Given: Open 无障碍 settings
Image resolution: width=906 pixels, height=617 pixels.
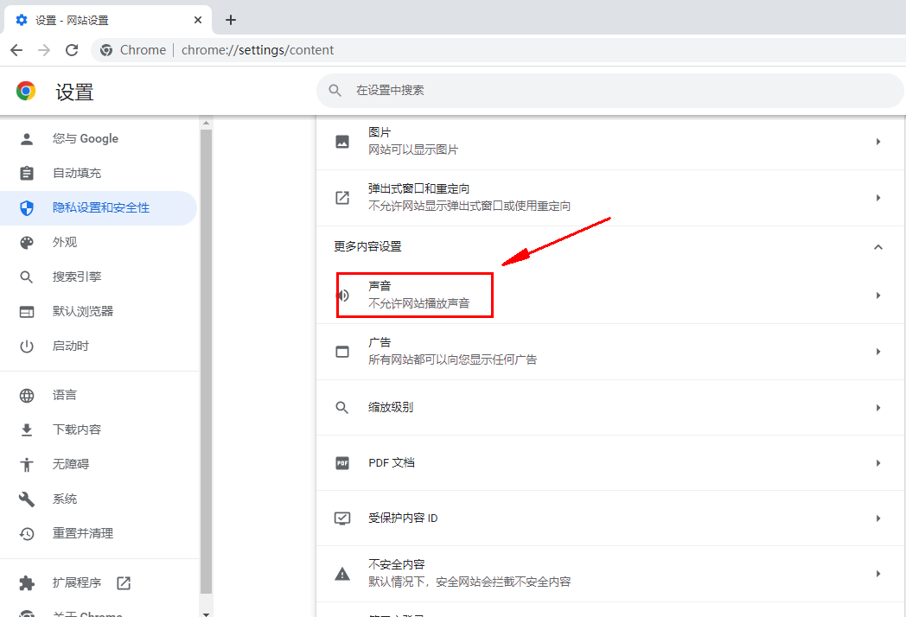Looking at the screenshot, I should (99, 465).
